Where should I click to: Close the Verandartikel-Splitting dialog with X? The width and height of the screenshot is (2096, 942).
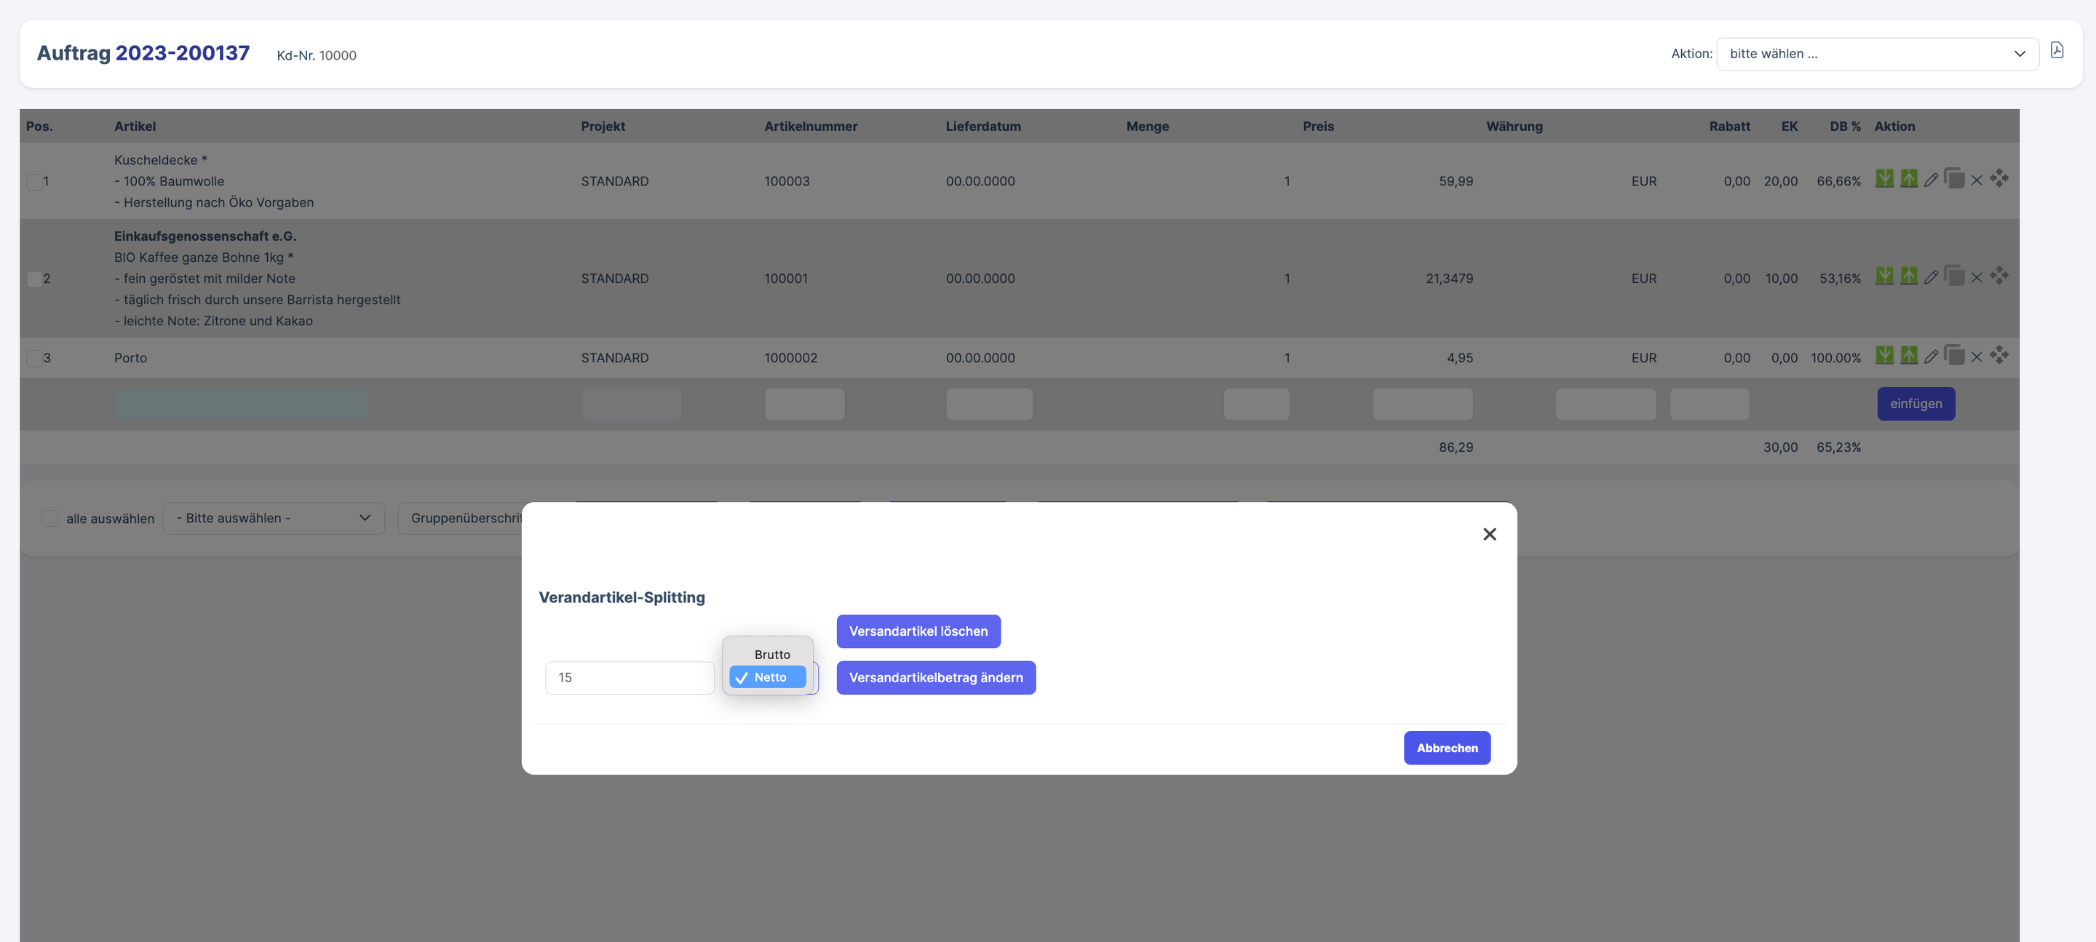(1489, 535)
